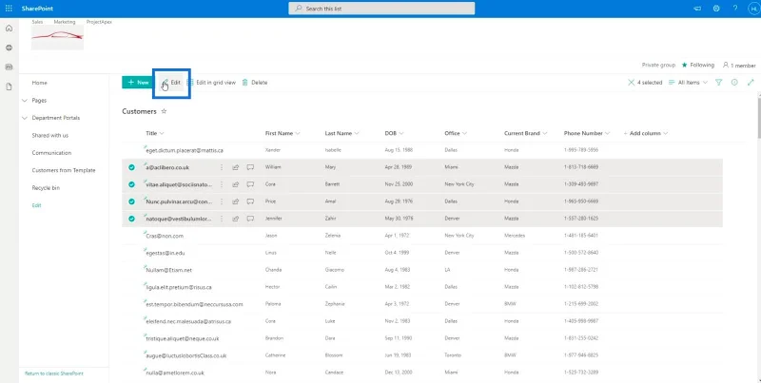Screen dimensions: 761x383
Task: Uncheck the vitae.aliquet row selection
Action: [131, 184]
